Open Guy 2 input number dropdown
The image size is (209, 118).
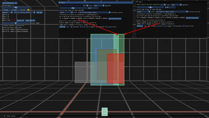point(163,5)
